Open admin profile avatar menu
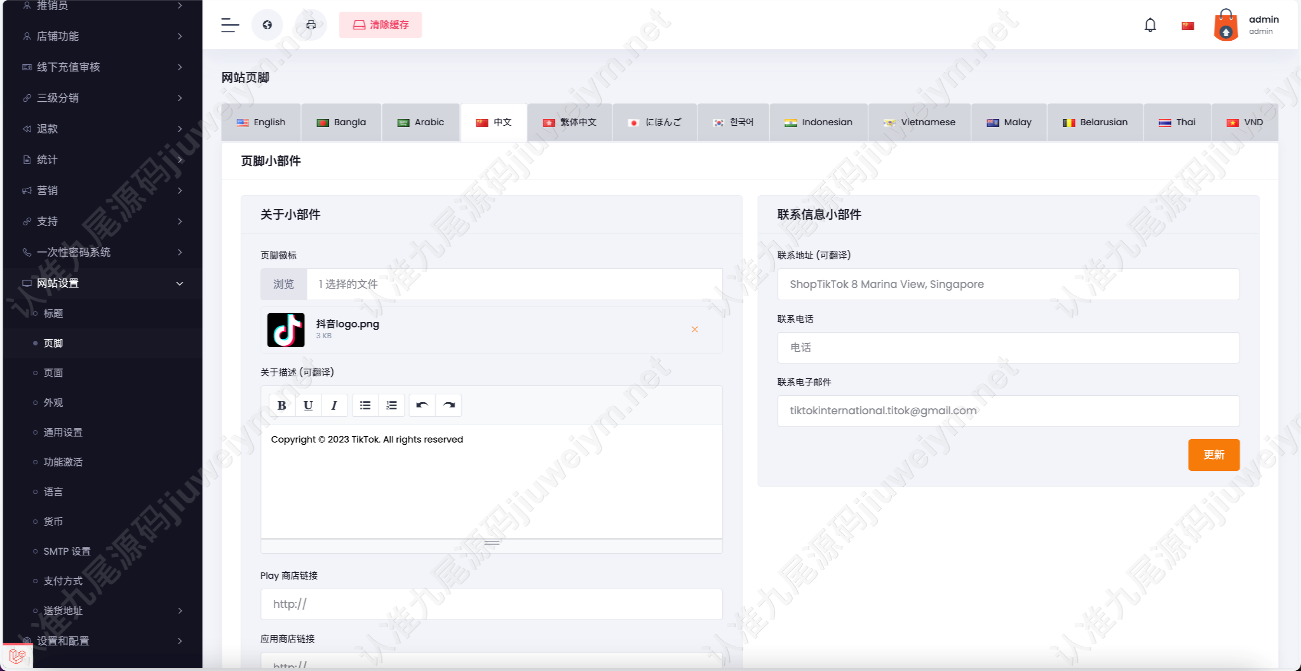The image size is (1301, 671). [1226, 25]
